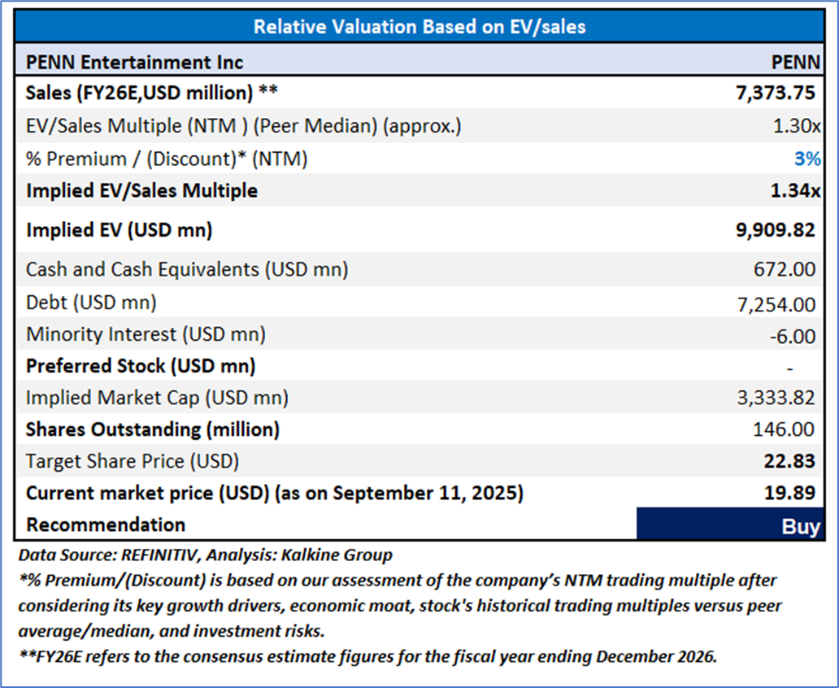Image resolution: width=839 pixels, height=688 pixels.
Task: Click the peer median value 1.30x
Action: pos(797,126)
